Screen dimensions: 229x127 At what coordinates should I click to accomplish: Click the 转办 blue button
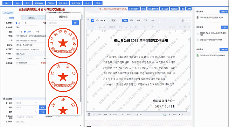pyautogui.click(x=42, y=112)
